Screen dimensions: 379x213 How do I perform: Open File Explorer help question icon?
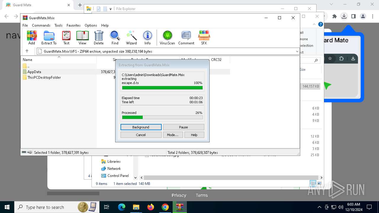(x=320, y=25)
